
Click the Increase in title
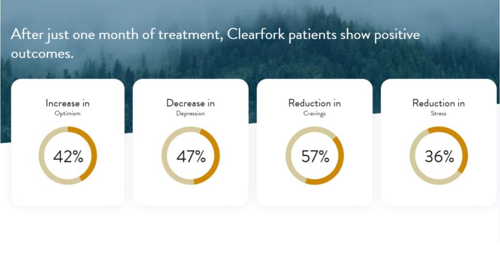(67, 103)
